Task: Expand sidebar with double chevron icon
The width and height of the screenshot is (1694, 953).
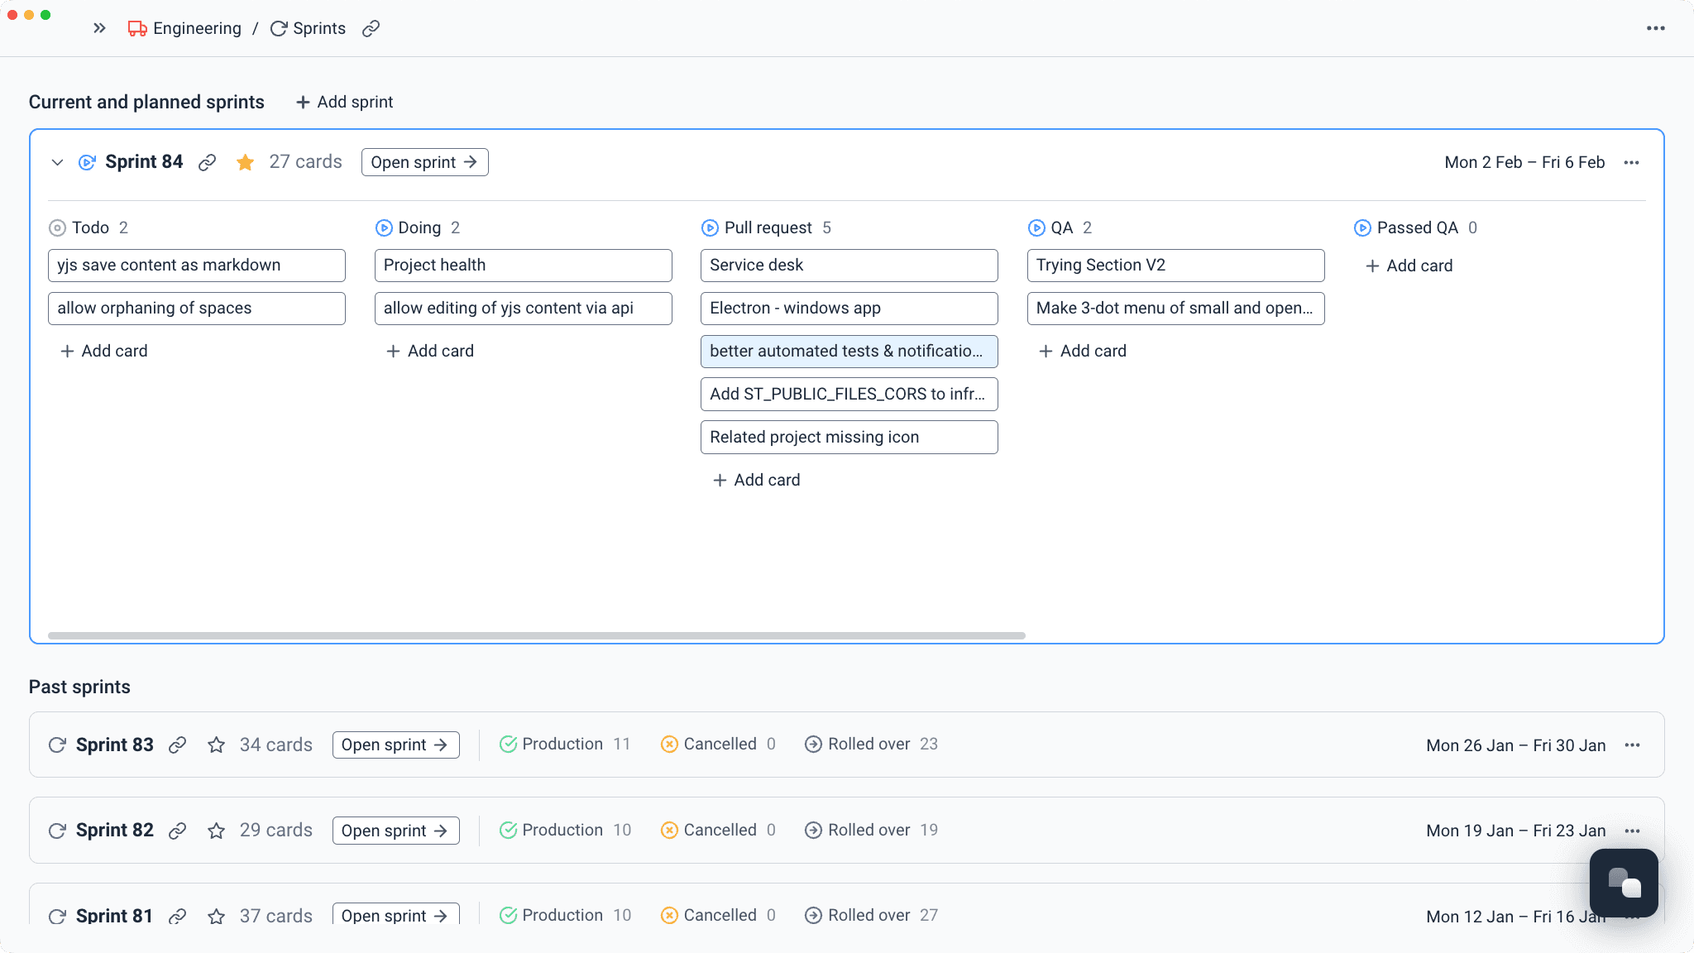Action: (99, 28)
